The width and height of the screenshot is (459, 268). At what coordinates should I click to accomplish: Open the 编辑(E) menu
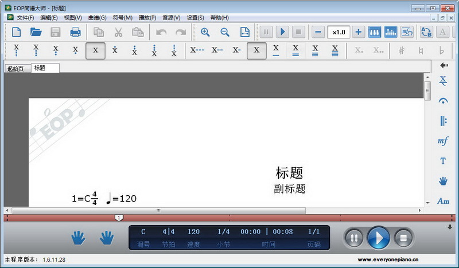click(x=49, y=18)
